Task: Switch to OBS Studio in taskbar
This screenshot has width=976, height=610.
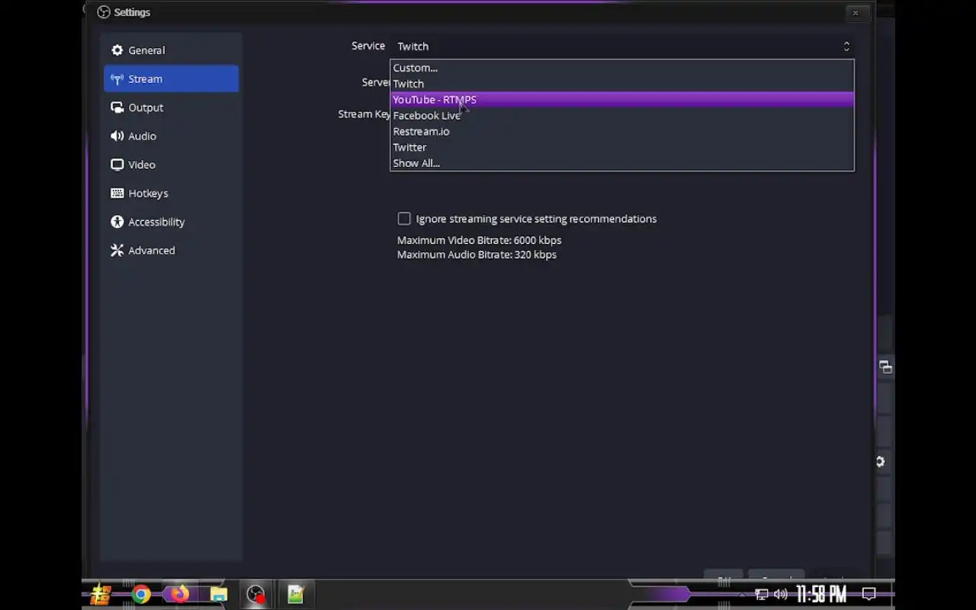Action: click(x=256, y=594)
